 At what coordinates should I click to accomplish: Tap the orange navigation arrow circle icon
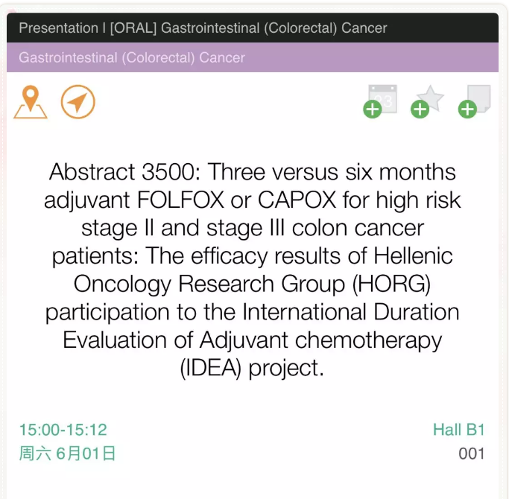pyautogui.click(x=78, y=102)
